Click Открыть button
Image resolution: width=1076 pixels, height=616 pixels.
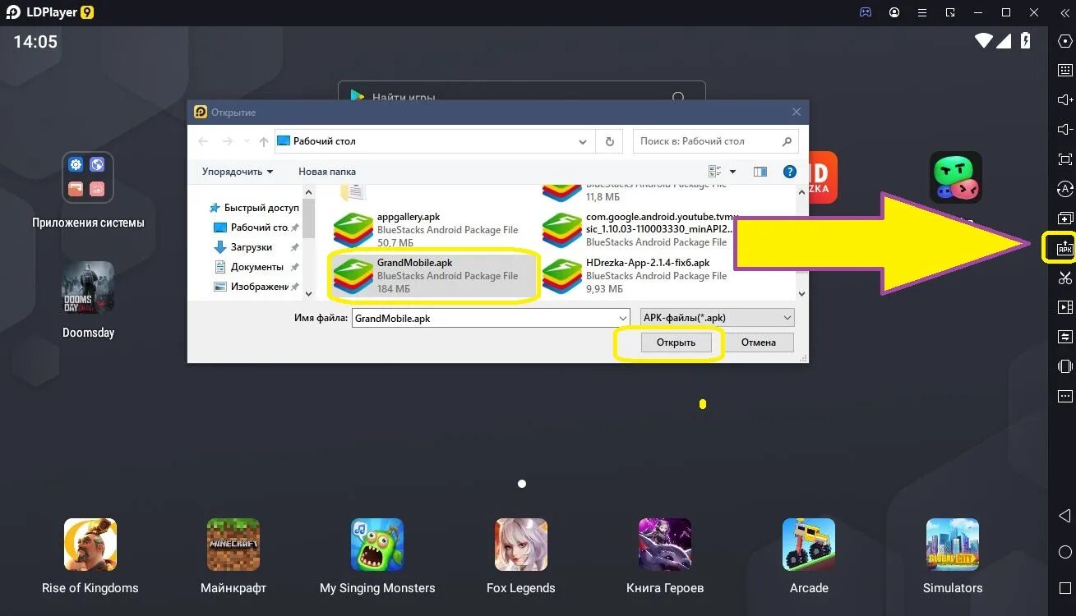click(676, 342)
